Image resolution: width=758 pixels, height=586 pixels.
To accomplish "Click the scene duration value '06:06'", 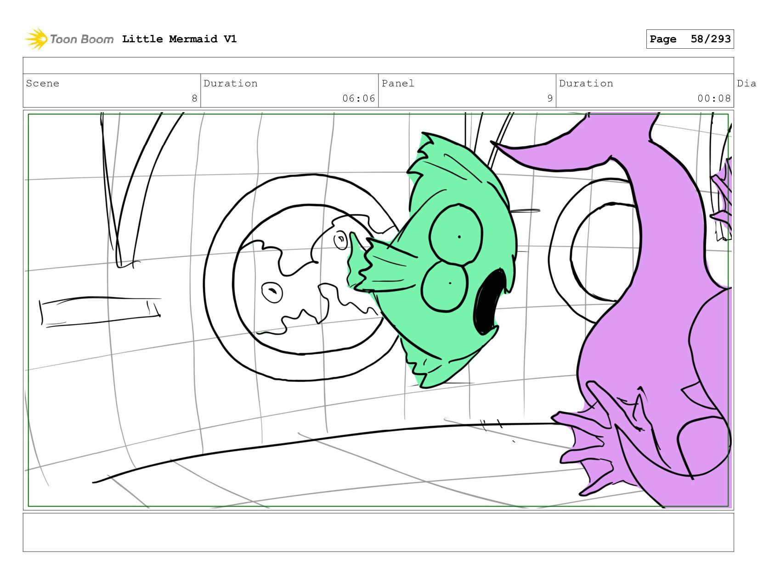I will click(359, 98).
